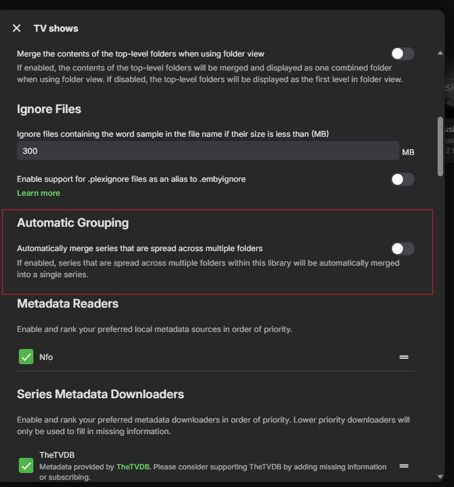
Task: Click the dialog's vertical scrollbar thumb
Action: point(440,146)
